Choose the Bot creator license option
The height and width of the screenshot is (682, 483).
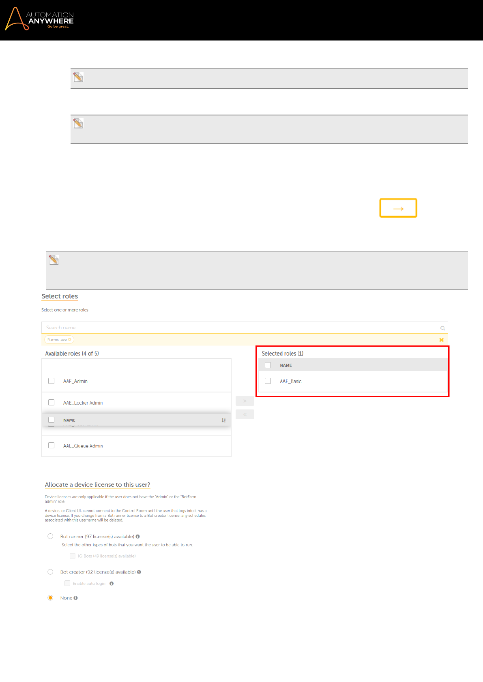pos(50,572)
